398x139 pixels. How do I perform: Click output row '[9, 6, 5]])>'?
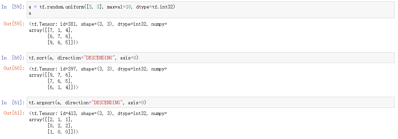pyautogui.click(x=63, y=43)
